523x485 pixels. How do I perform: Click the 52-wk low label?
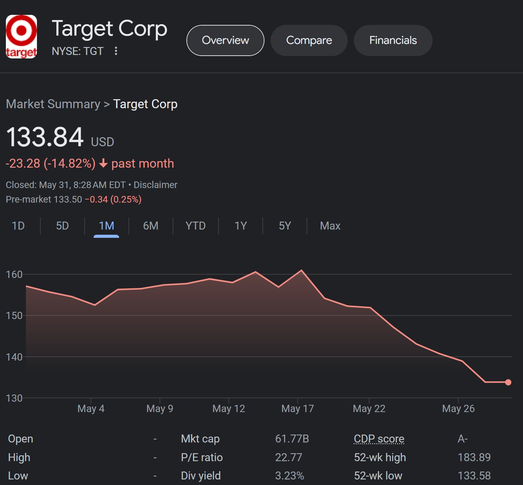pyautogui.click(x=378, y=476)
